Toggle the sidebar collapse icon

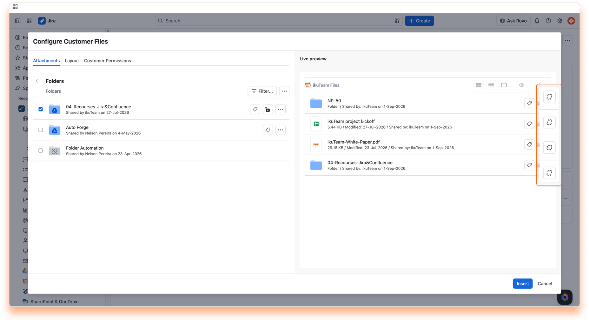[18, 21]
